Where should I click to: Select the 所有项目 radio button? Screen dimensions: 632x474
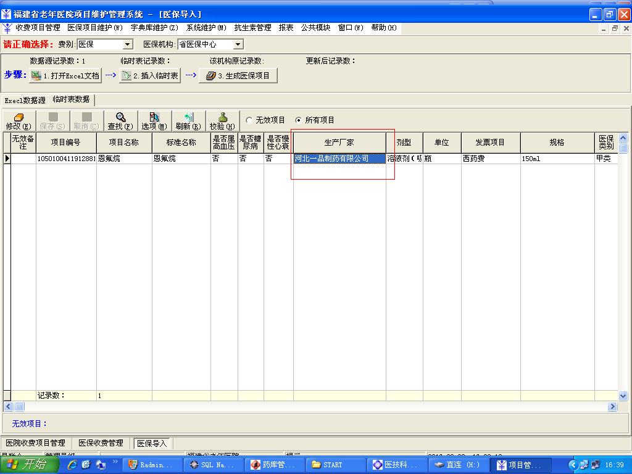tap(298, 120)
